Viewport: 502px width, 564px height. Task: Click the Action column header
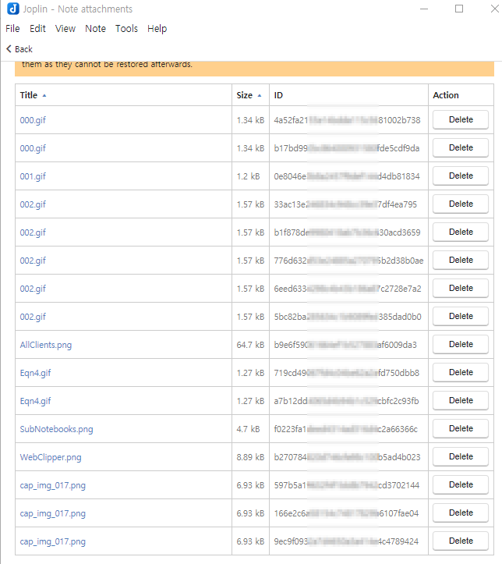coord(446,95)
